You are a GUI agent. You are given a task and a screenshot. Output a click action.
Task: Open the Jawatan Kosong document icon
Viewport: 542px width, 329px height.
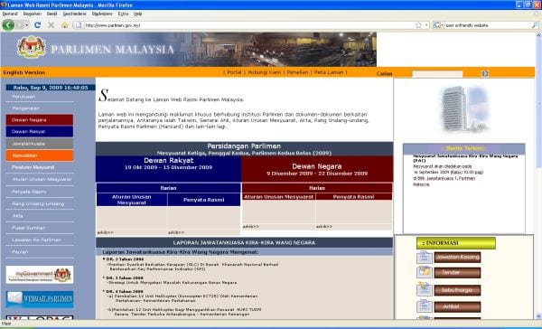[x=425, y=257]
